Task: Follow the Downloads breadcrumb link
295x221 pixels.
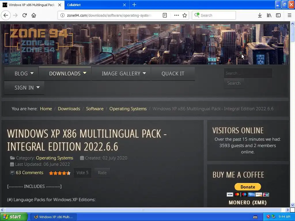Action: tap(69, 108)
